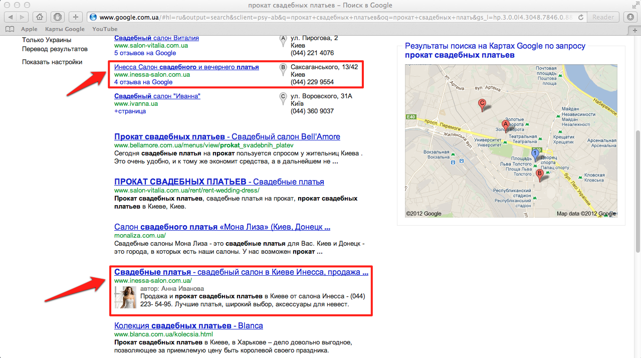Click the blue pin numbered 1 on map
Screen dimensions: 641x358
(535, 154)
